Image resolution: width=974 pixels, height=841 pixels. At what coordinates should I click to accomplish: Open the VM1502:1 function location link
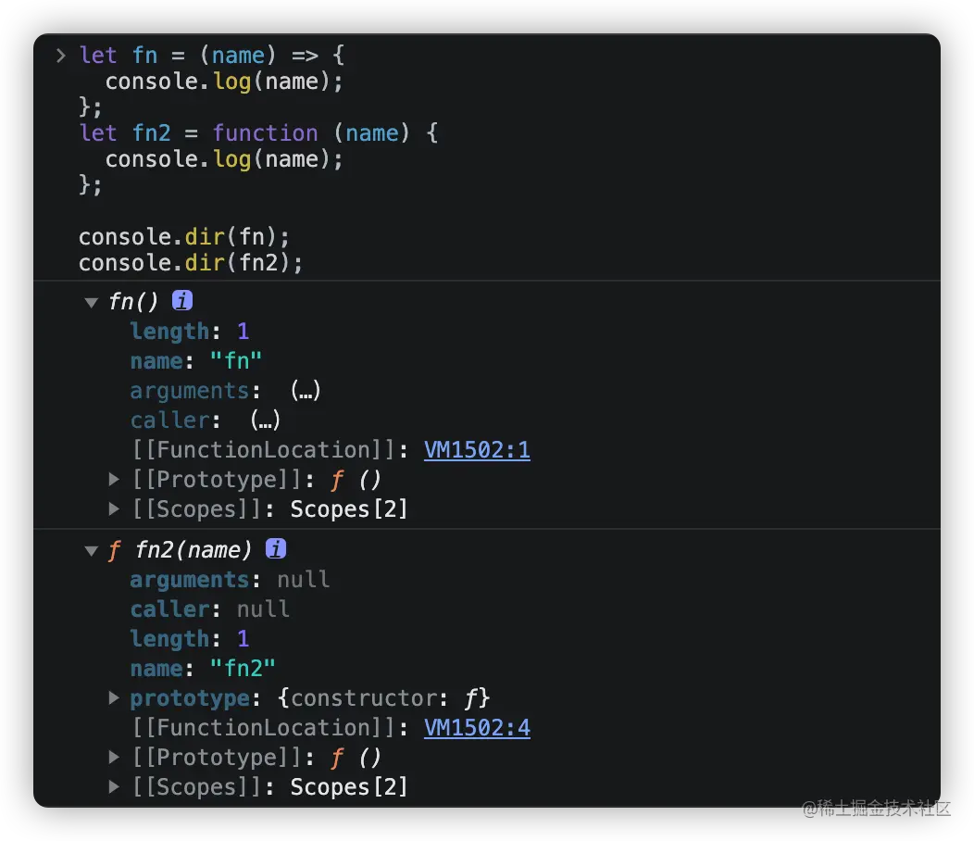(x=477, y=449)
